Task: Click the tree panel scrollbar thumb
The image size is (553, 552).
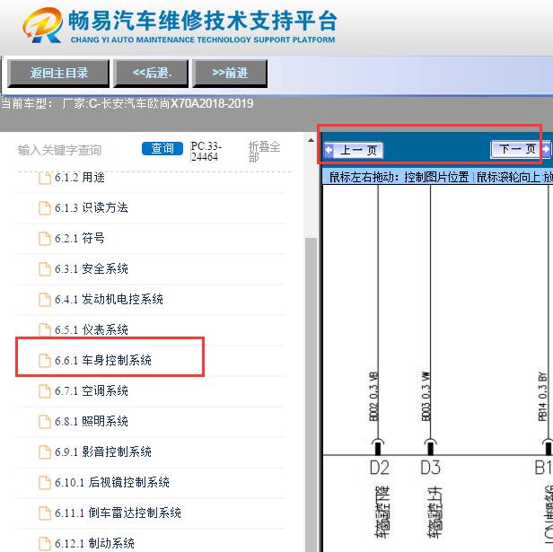Action: (311, 394)
